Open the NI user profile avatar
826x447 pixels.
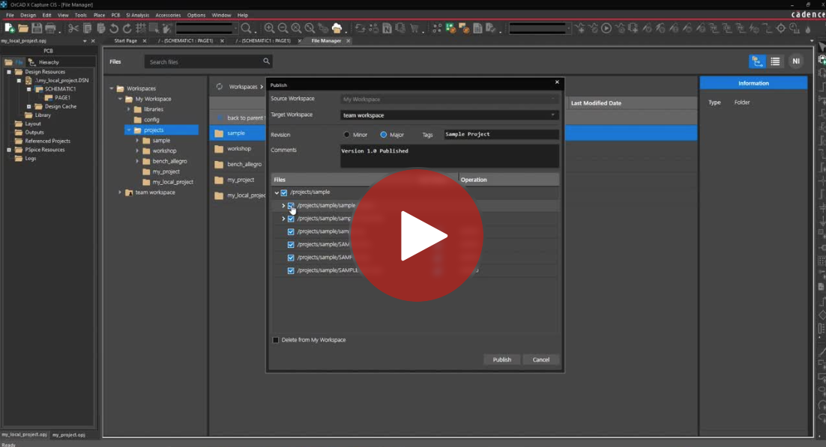pyautogui.click(x=796, y=61)
